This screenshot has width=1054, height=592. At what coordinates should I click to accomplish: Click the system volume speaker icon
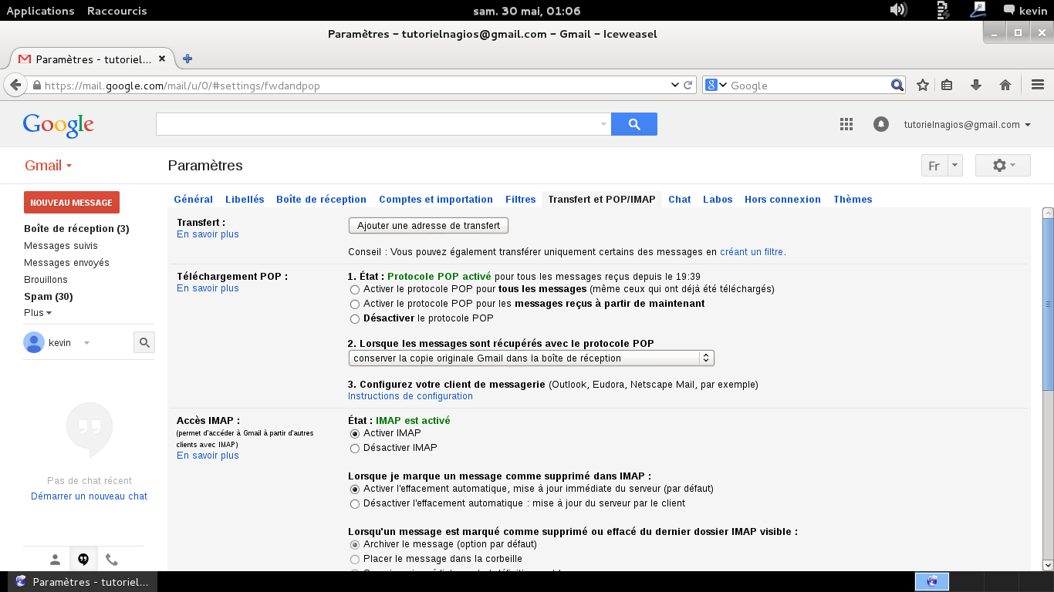click(x=897, y=10)
